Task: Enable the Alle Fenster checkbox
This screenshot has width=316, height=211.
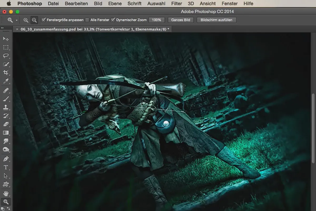Action: coord(87,20)
